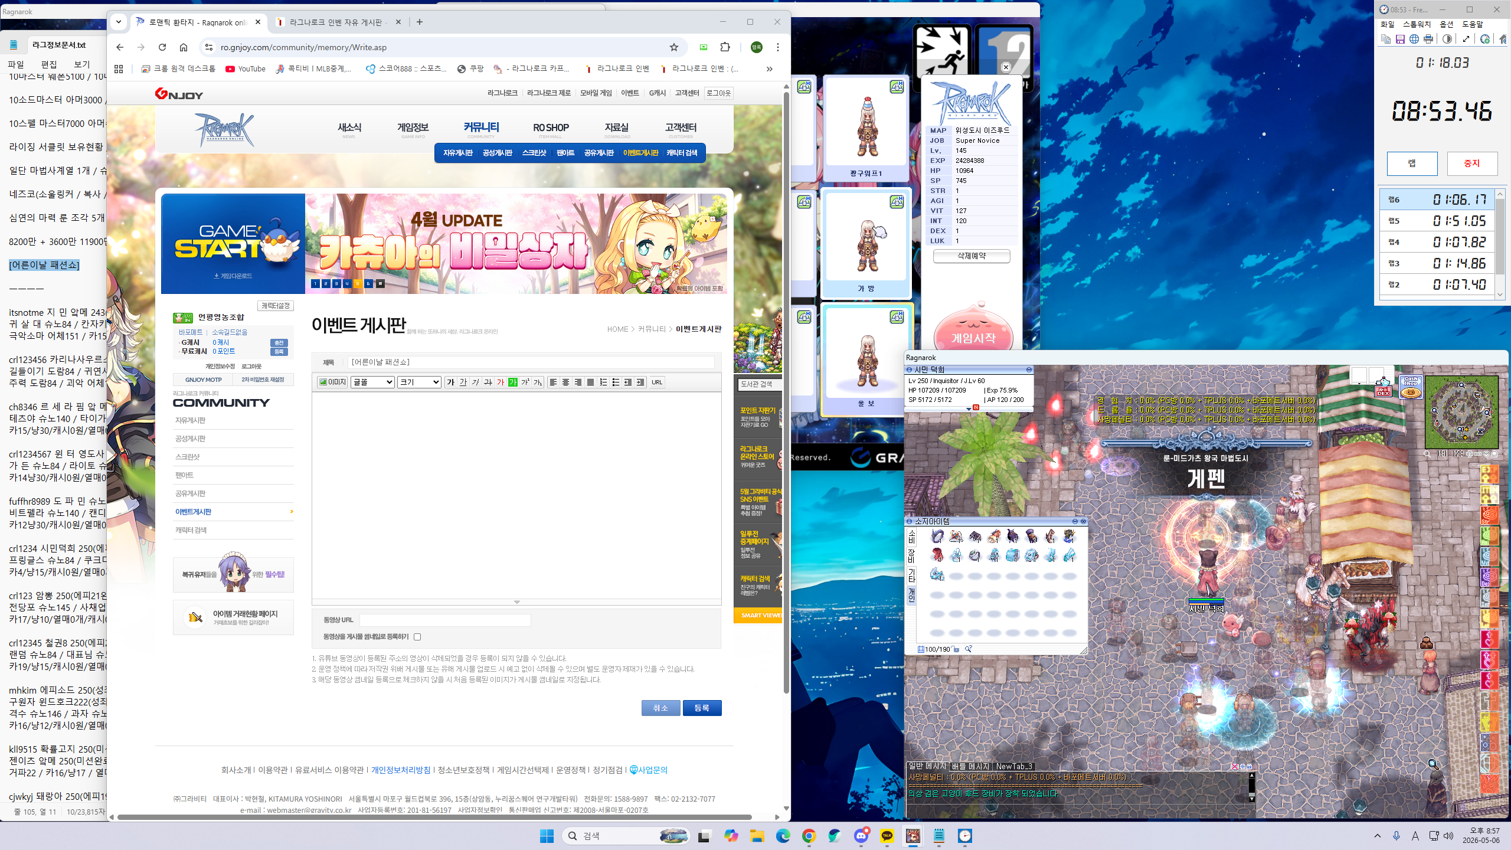Click 로그아웃 in the Gnjoy top bar
This screenshot has height=850, width=1511.
coord(718,93)
